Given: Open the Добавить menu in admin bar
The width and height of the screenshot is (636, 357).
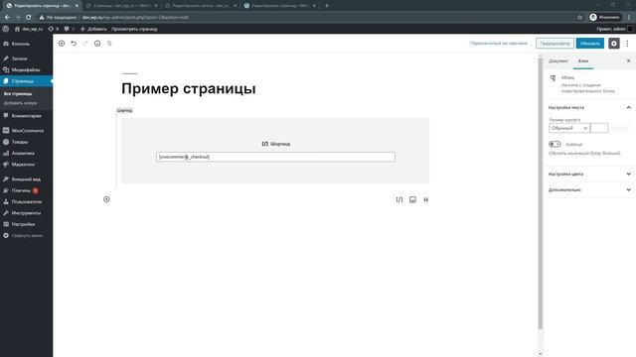Looking at the screenshot, I should [x=93, y=29].
